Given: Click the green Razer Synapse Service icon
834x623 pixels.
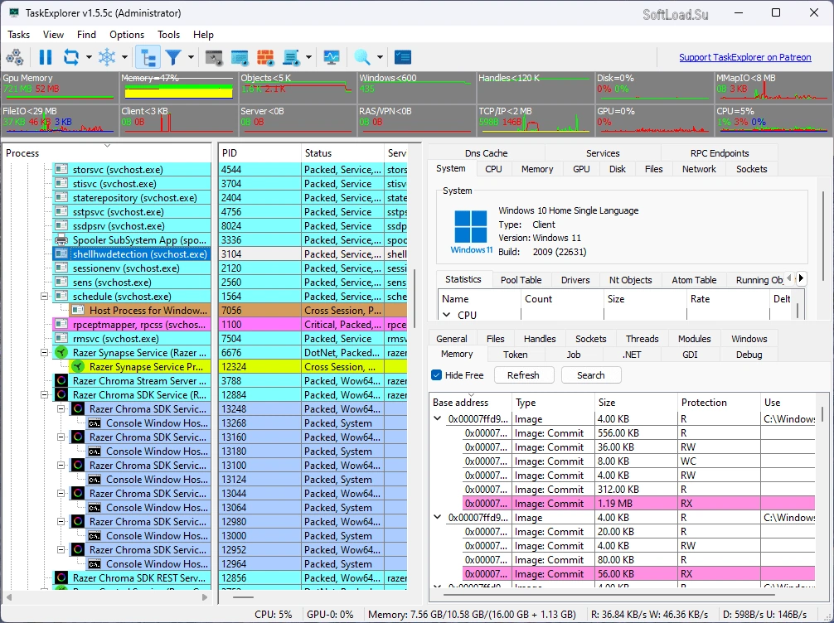Looking at the screenshot, I should click(x=61, y=352).
